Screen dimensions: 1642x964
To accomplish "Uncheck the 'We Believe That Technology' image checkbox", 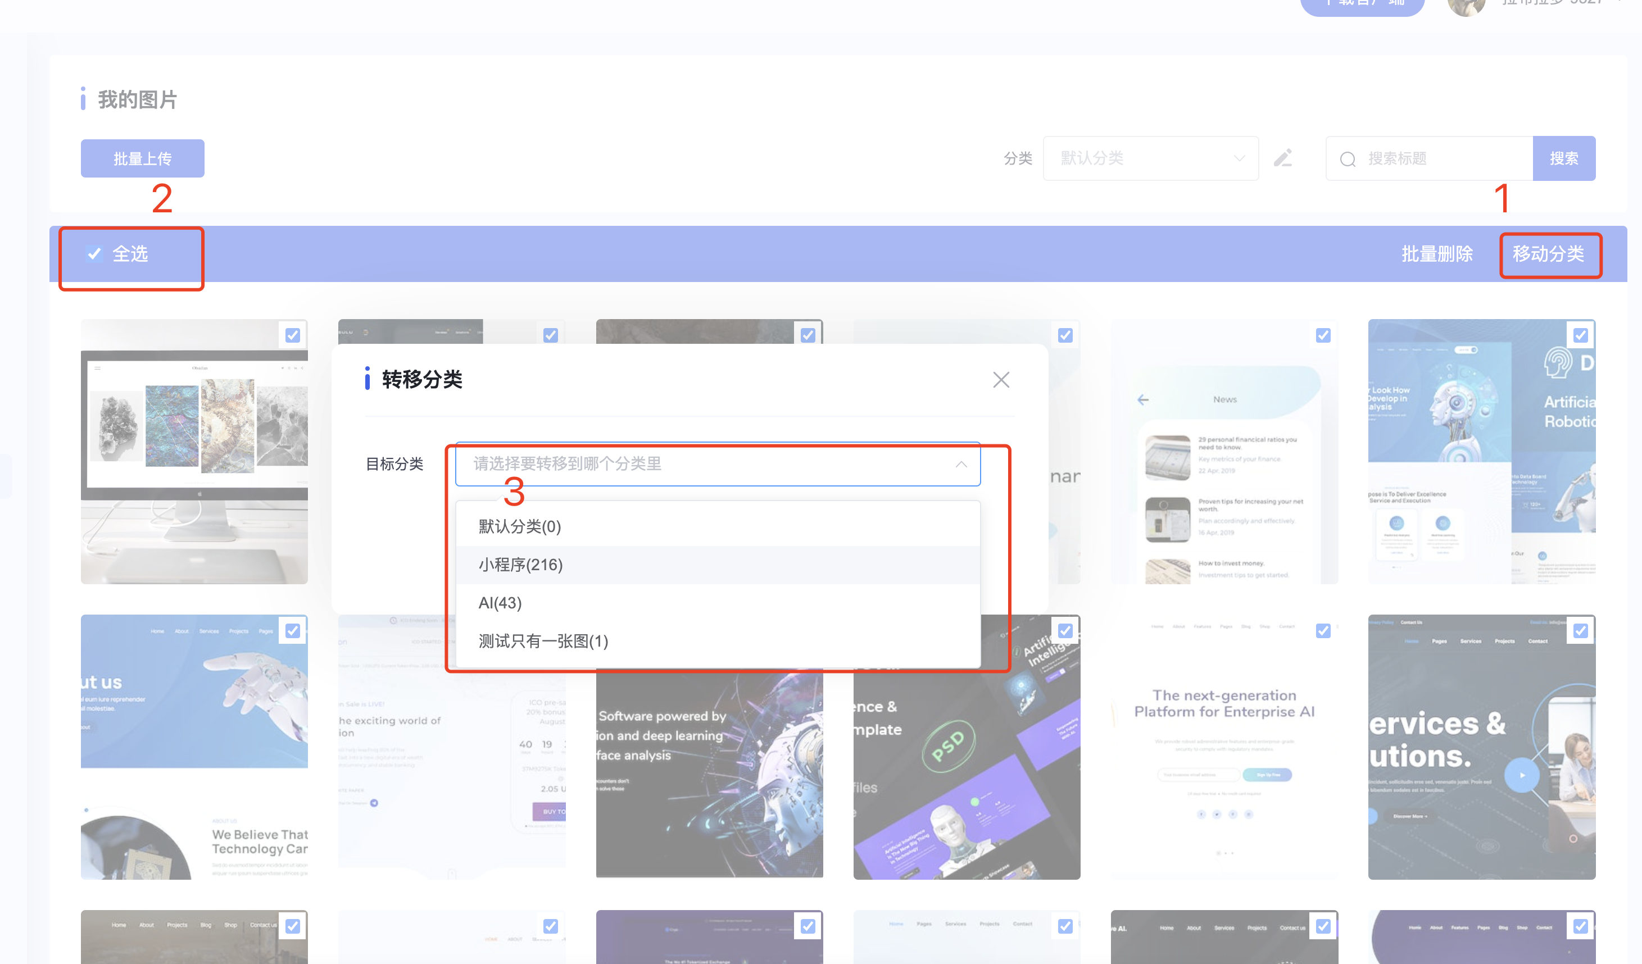I will click(293, 630).
